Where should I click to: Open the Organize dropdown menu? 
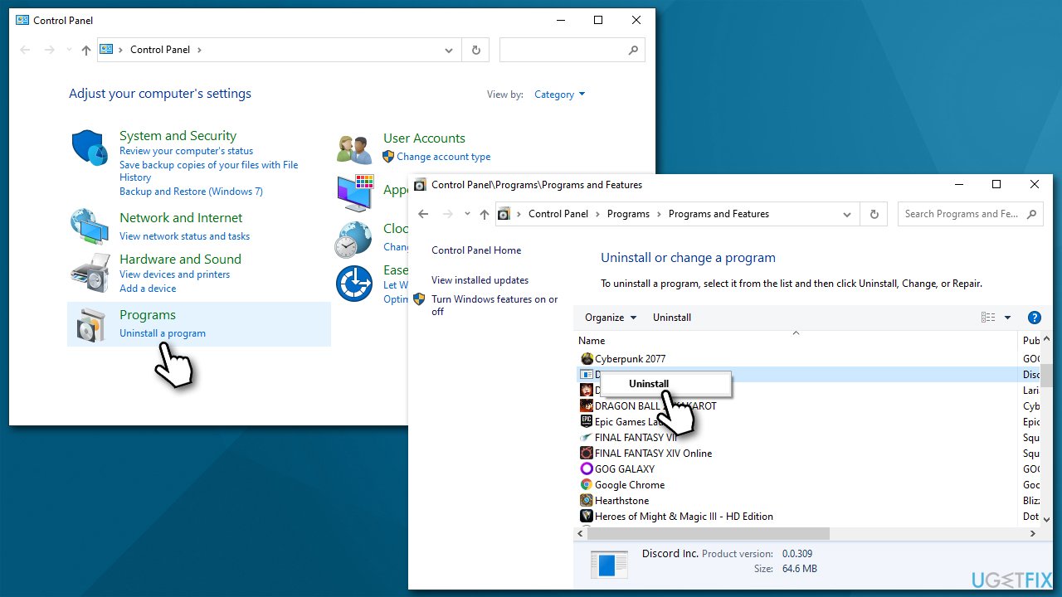(611, 318)
